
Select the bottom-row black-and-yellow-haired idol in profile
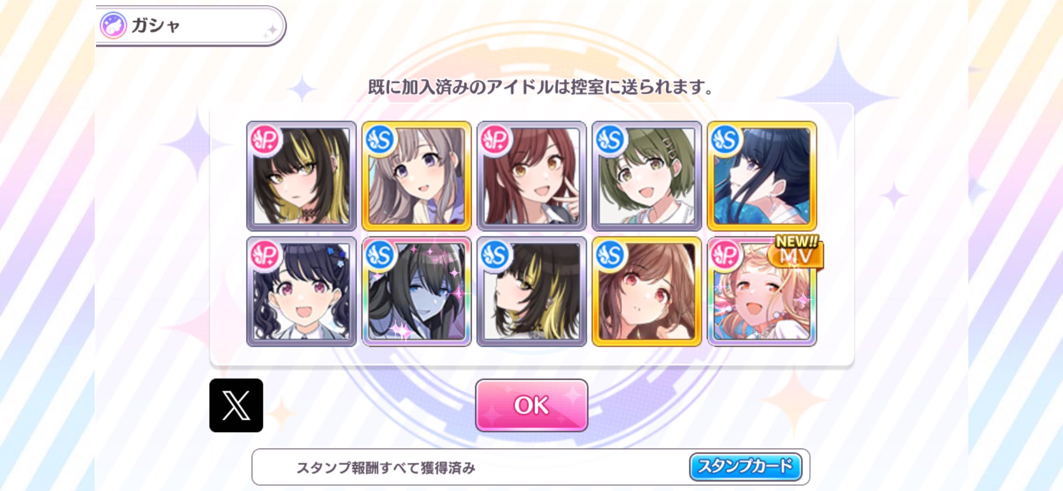tap(531, 292)
